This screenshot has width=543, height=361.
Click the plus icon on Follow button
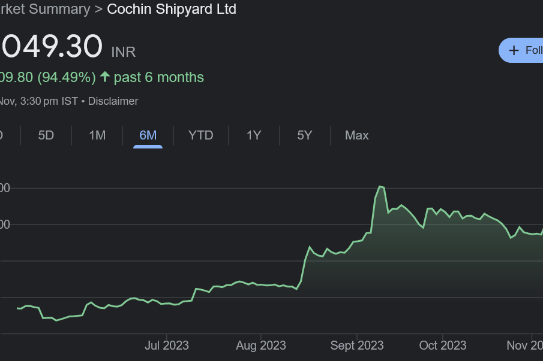coord(514,50)
